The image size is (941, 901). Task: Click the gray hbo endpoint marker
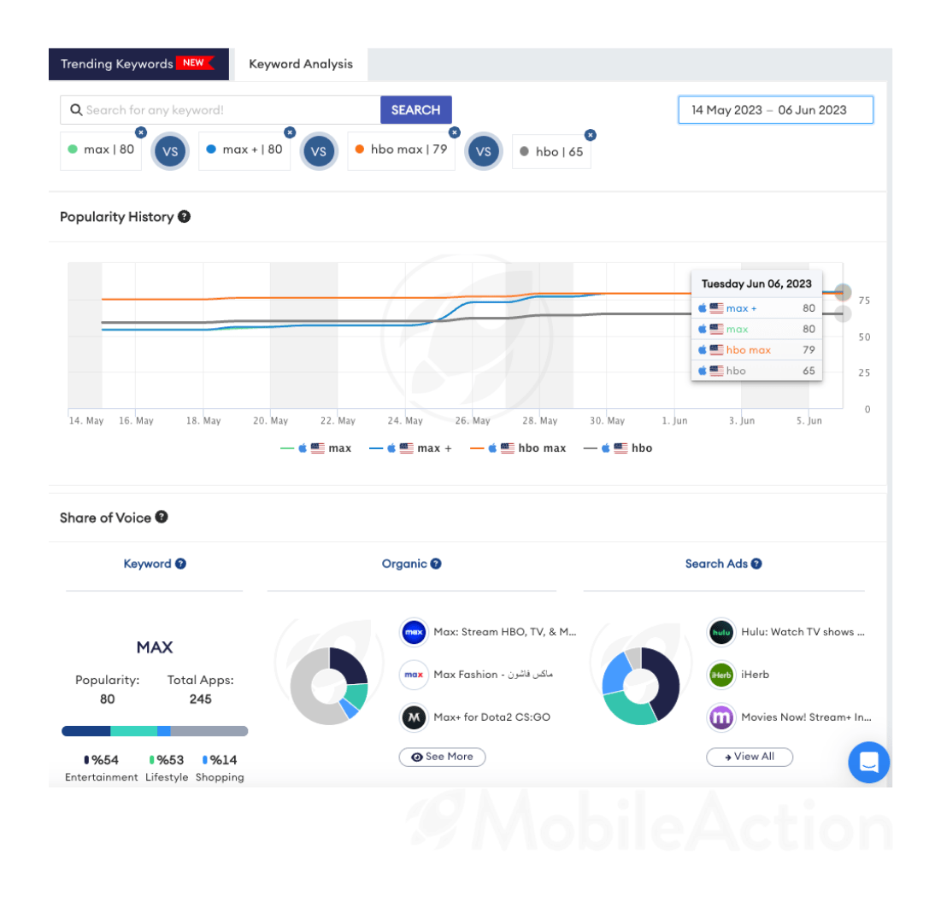844,313
